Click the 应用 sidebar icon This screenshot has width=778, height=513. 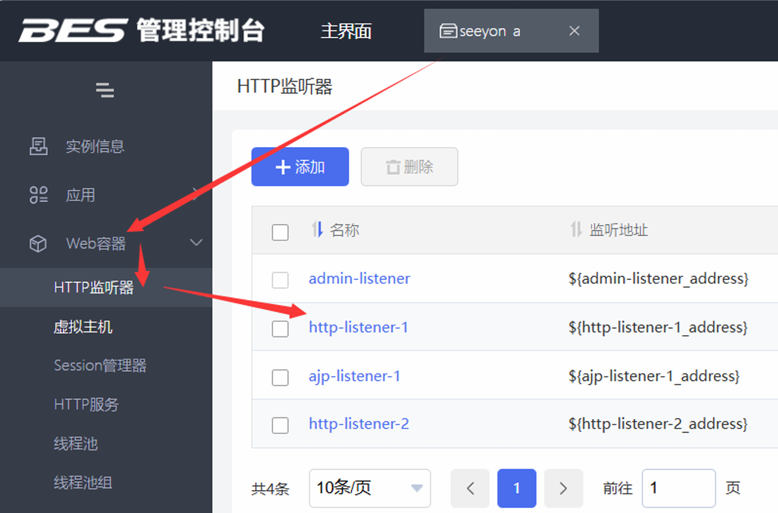point(38,195)
